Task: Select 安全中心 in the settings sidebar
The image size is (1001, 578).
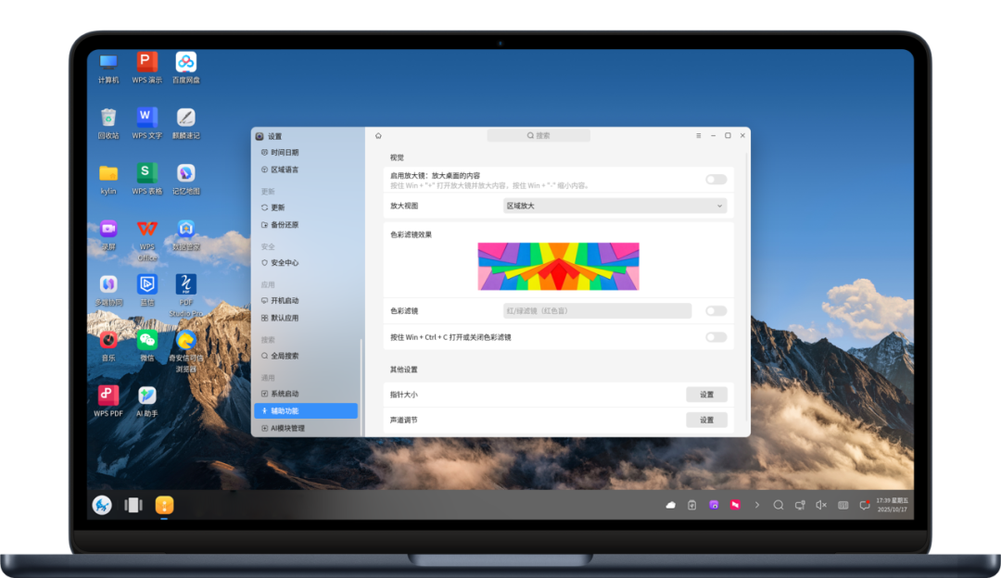Action: [x=285, y=263]
